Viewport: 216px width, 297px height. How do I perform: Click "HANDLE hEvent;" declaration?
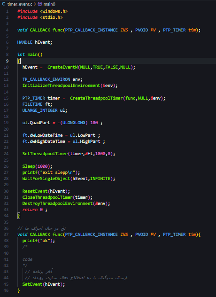point(35,42)
